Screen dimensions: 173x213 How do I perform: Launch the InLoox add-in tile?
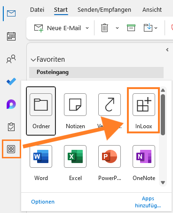[144, 111]
